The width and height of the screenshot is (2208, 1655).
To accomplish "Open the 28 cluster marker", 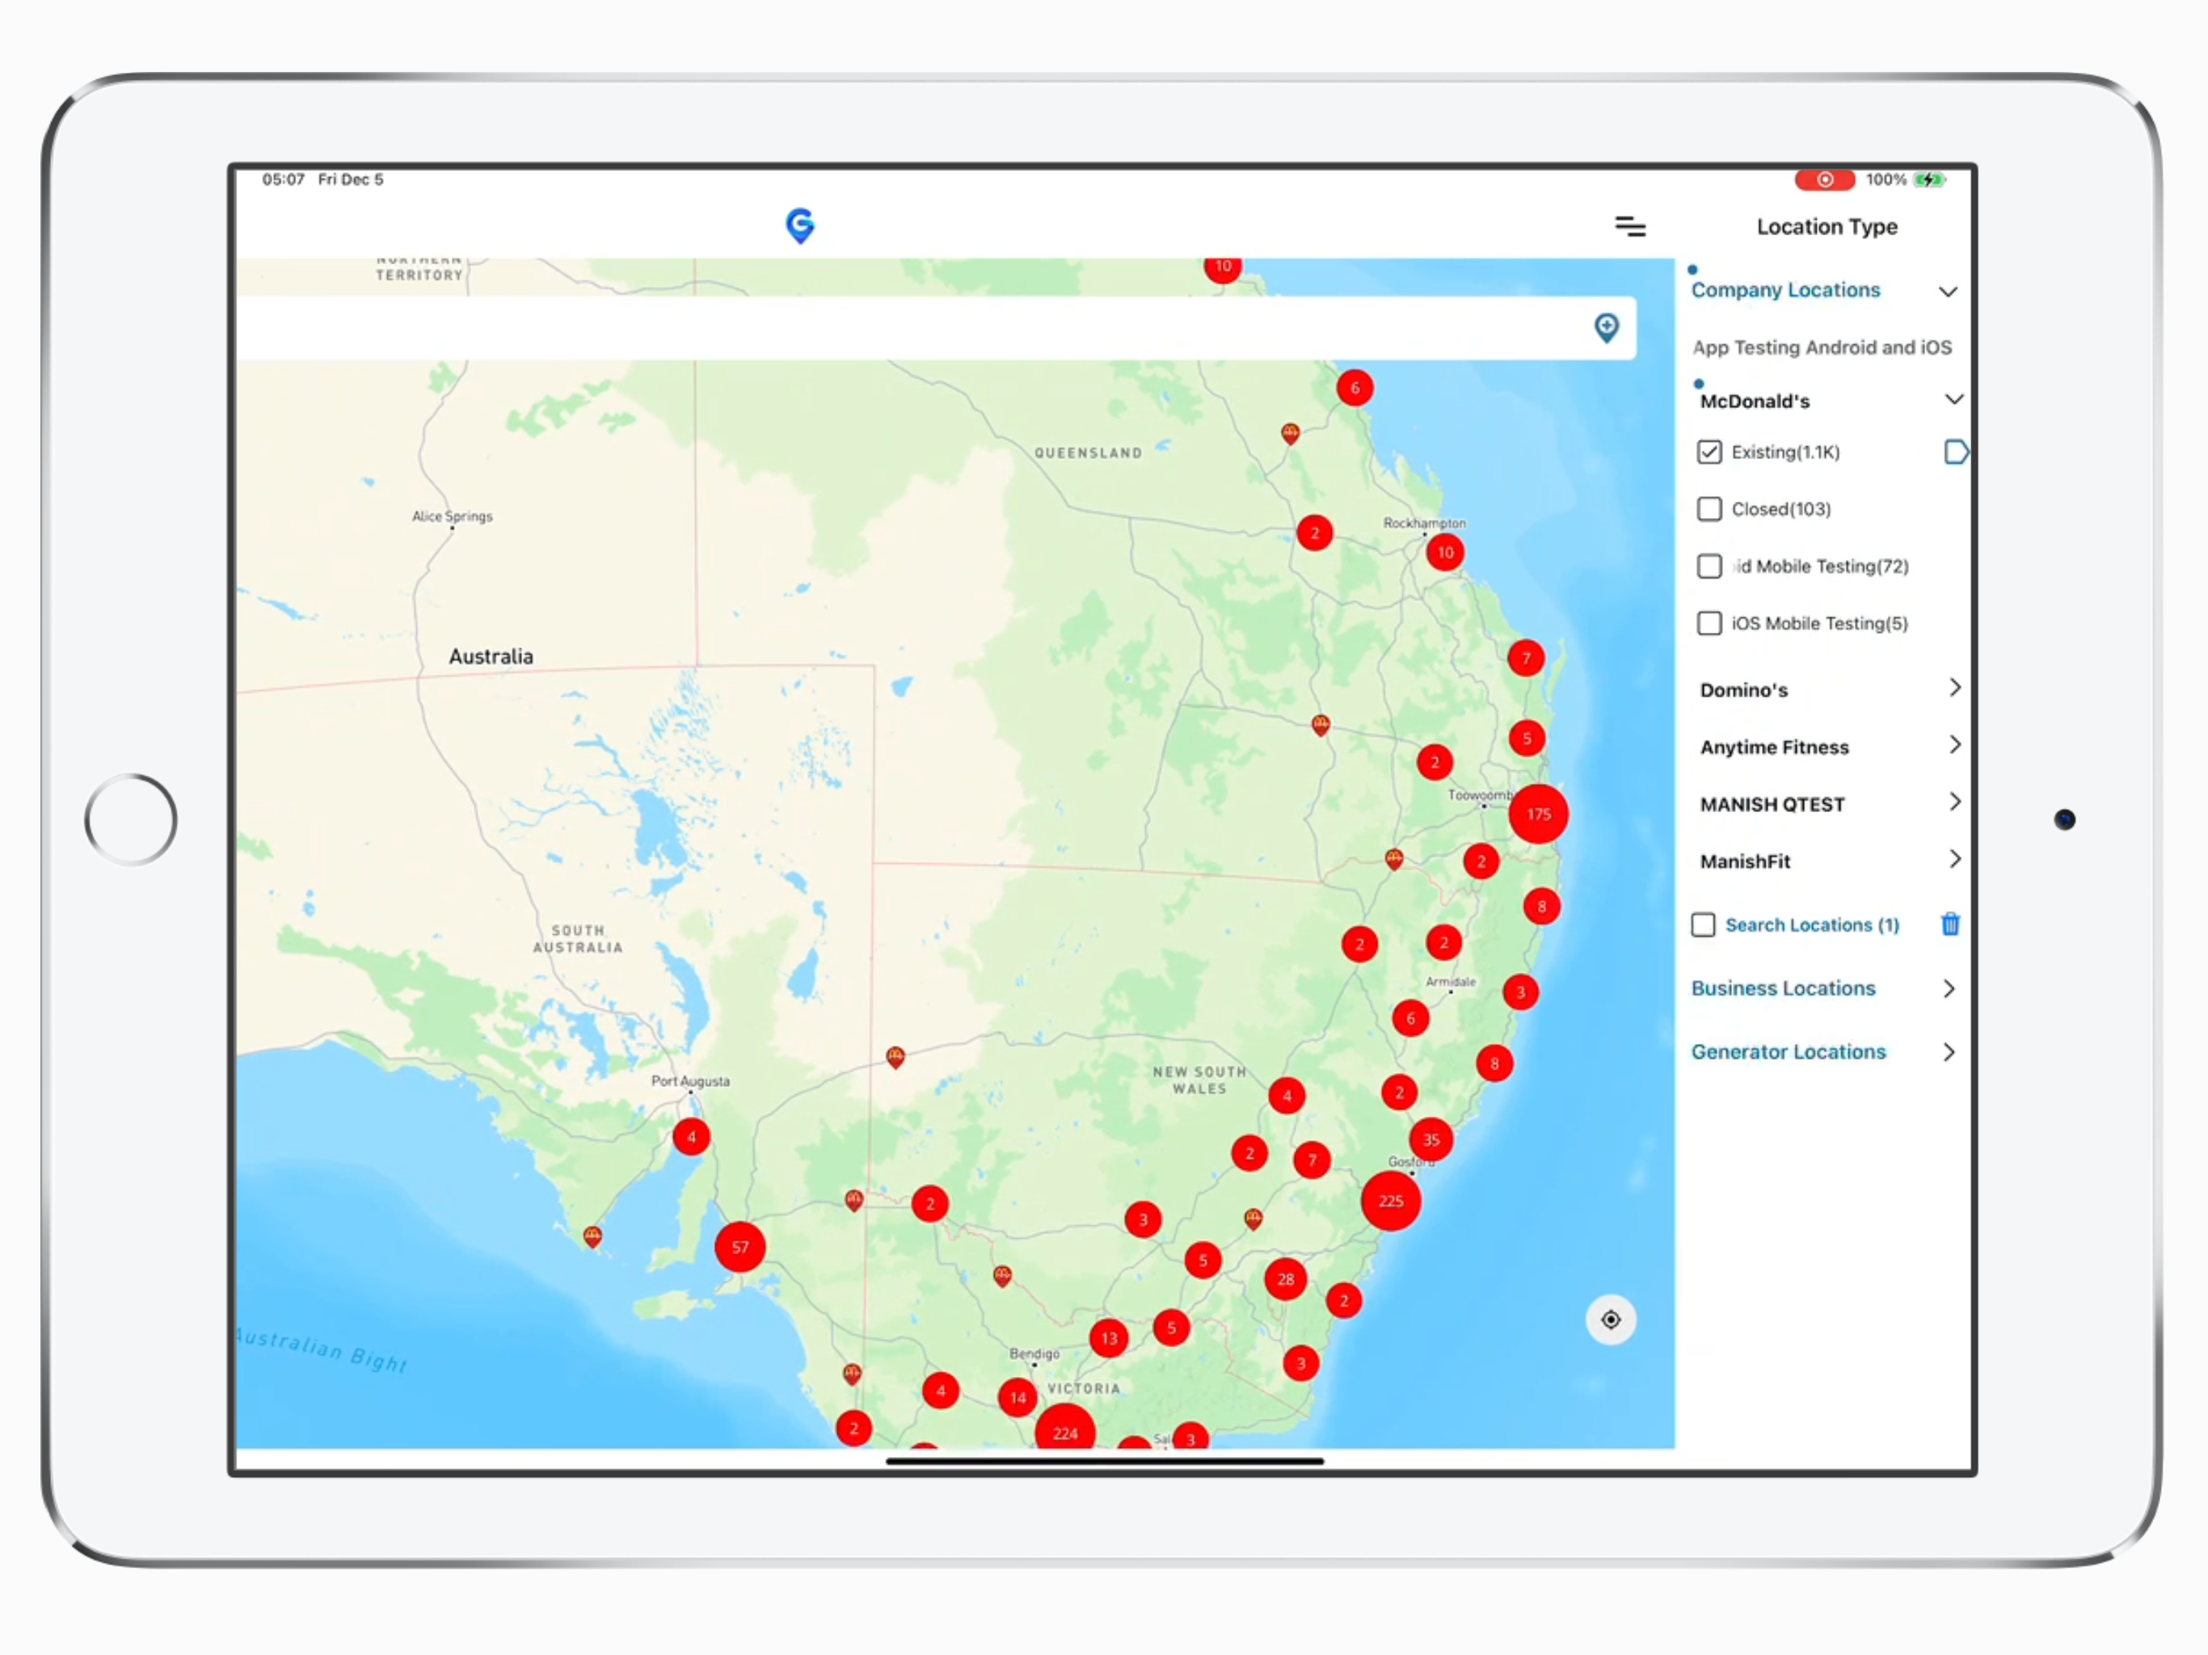I will [x=1286, y=1278].
